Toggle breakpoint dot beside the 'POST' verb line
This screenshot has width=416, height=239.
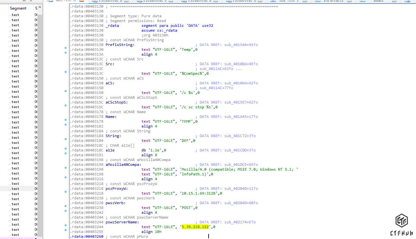point(66,206)
